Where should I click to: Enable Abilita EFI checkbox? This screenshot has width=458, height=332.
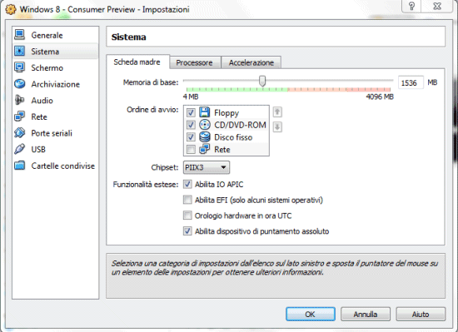187,200
